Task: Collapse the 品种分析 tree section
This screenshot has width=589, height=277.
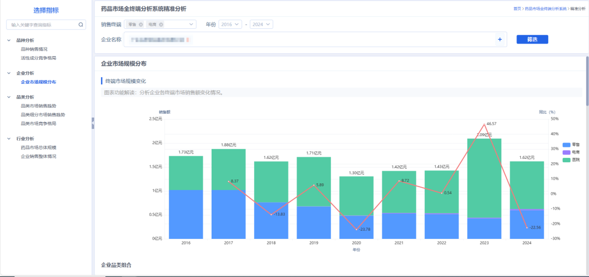Action: point(9,40)
